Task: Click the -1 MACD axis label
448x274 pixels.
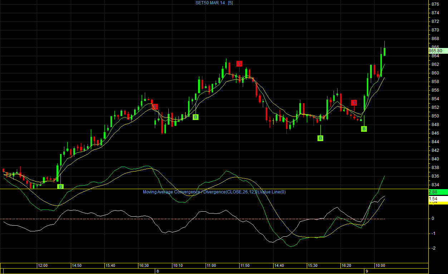Action: 433,234
